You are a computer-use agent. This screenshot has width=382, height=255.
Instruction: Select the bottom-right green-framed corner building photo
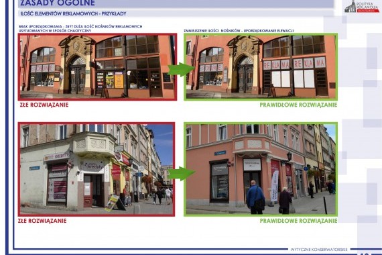261,169
